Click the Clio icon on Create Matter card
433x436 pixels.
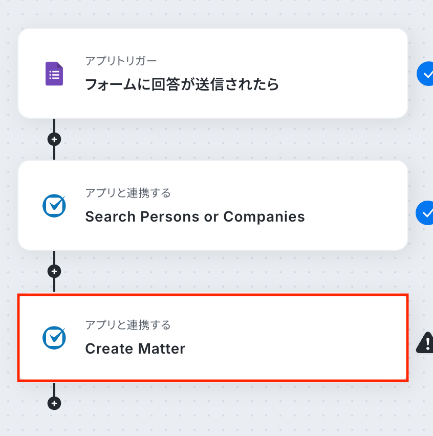[54, 337]
